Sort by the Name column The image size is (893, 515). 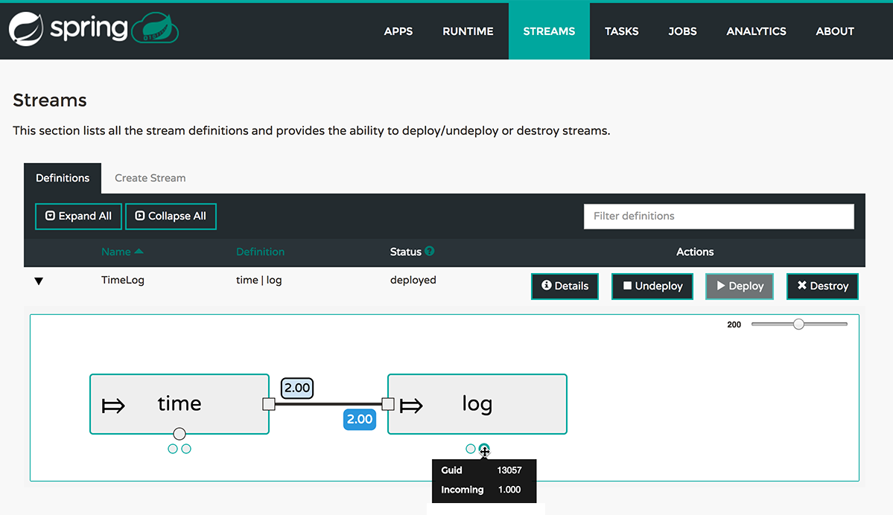pos(116,252)
